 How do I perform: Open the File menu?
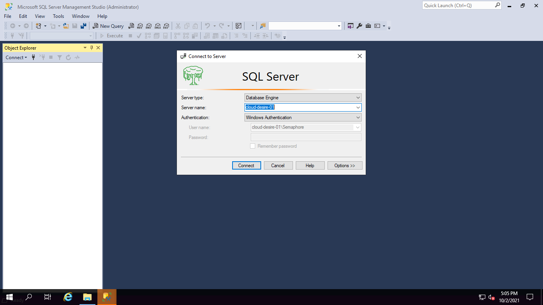pyautogui.click(x=8, y=16)
